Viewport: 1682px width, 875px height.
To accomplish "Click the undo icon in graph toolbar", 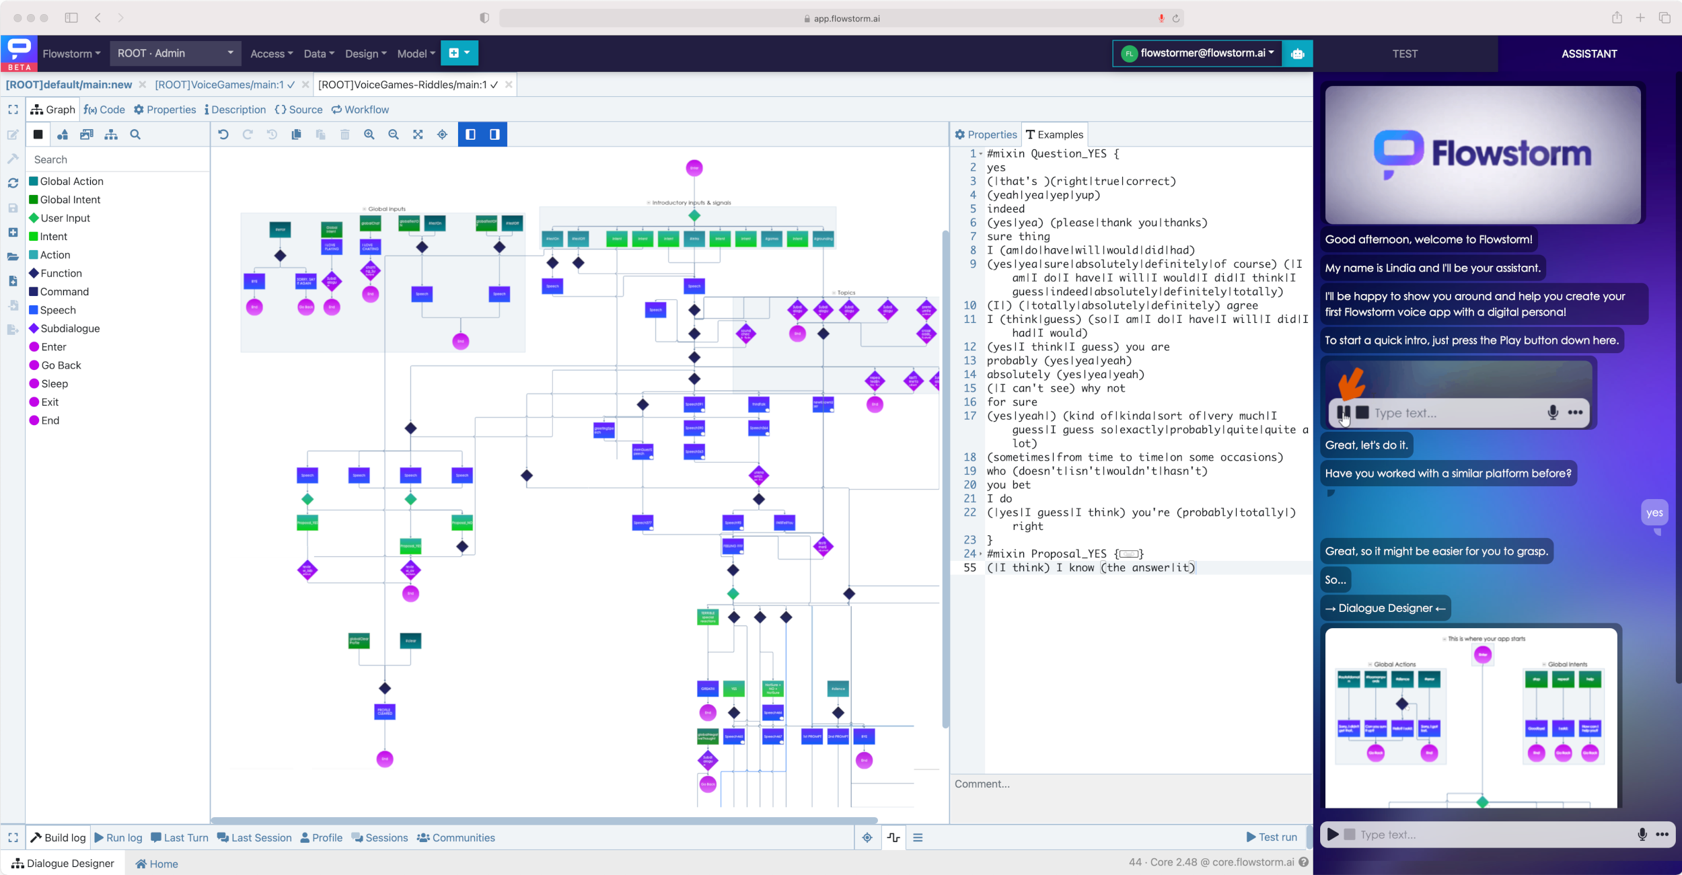I will point(223,135).
